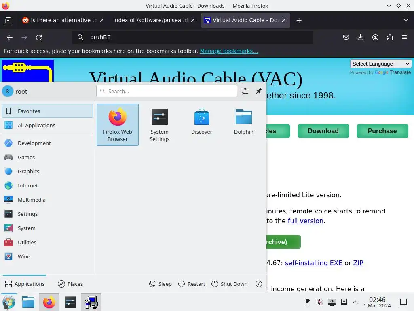Screen dimensions: 414x311
Task: Select the Firefox taskbar icon
Action: point(49,302)
